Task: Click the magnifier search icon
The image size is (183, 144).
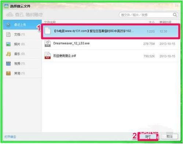Action: (175, 15)
